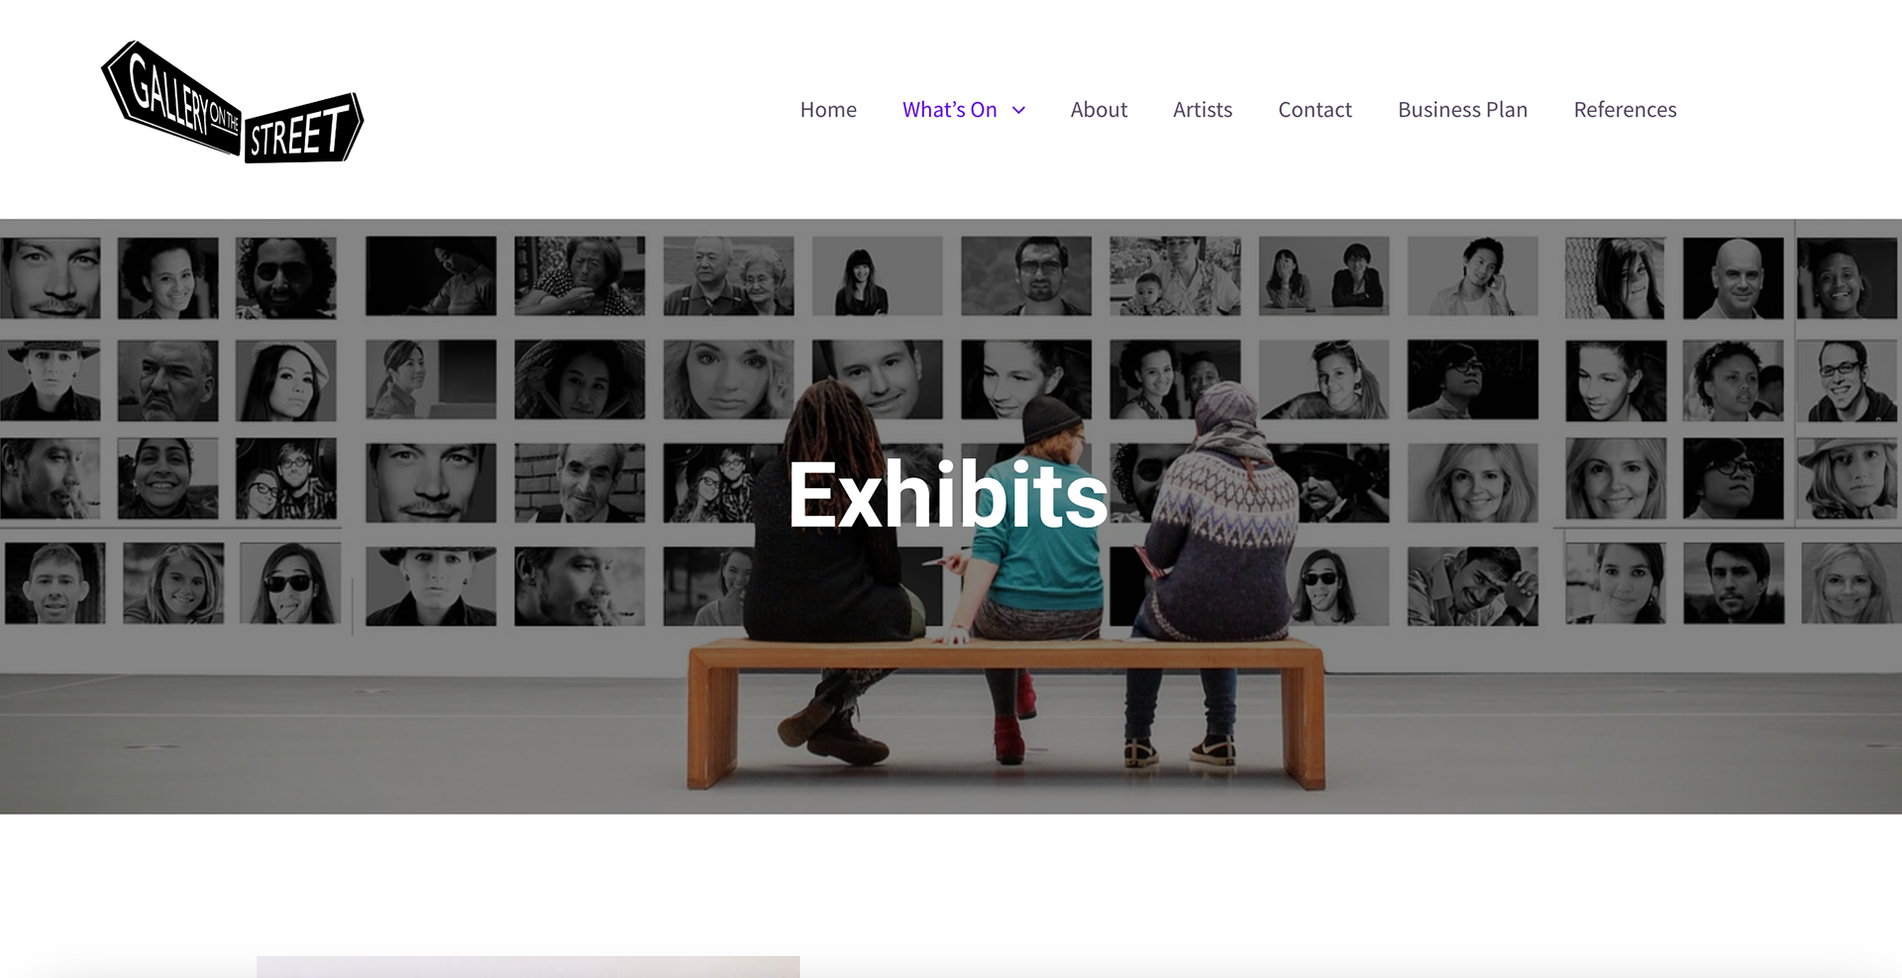Open the What's On menu item
The height and width of the screenshot is (978, 1902).
[949, 110]
